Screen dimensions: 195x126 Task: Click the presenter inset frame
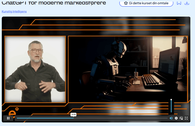35,69
